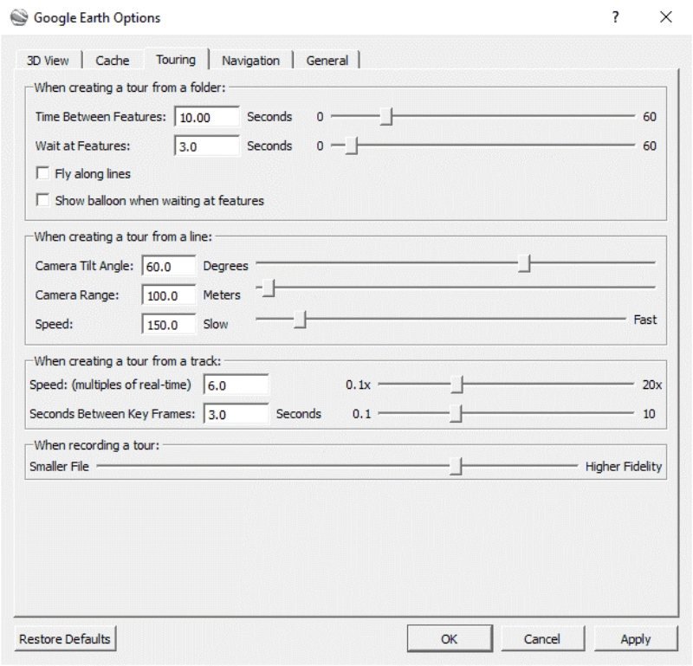Screen dimensions: 693x666
Task: Click the Camera Range slider handle
Action: click(x=269, y=288)
